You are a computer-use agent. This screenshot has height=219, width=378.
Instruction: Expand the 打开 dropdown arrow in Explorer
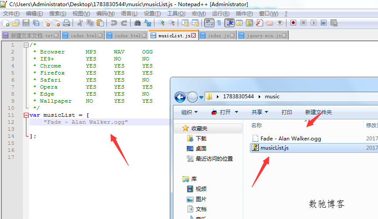click(236, 112)
